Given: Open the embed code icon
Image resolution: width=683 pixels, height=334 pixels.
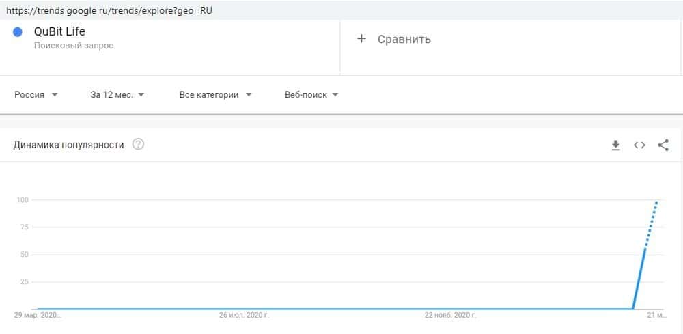Looking at the screenshot, I should (639, 145).
